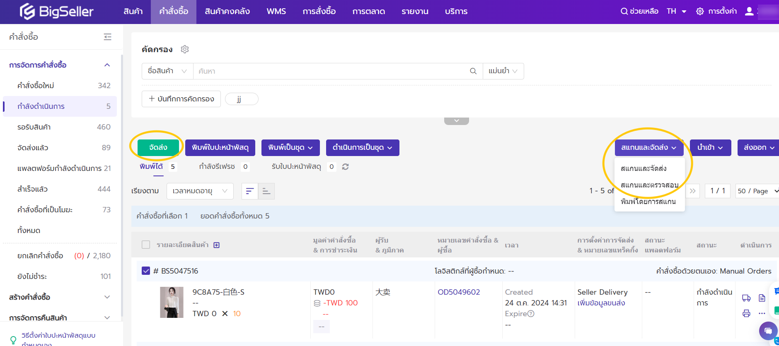Open the chat support bubble icon
Image resolution: width=779 pixels, height=346 pixels.
pos(768,331)
